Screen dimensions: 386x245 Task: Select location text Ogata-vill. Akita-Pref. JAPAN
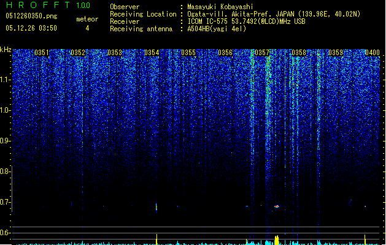[241, 14]
